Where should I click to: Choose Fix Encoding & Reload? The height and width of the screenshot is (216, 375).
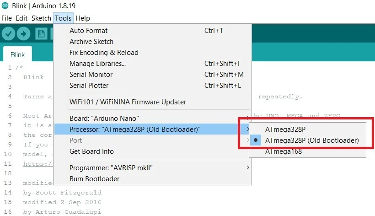point(153,53)
